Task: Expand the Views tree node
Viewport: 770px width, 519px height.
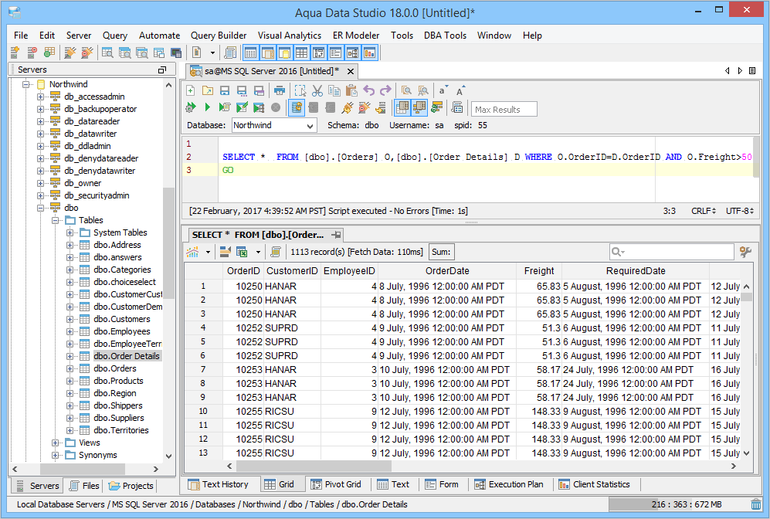Action: pos(56,443)
